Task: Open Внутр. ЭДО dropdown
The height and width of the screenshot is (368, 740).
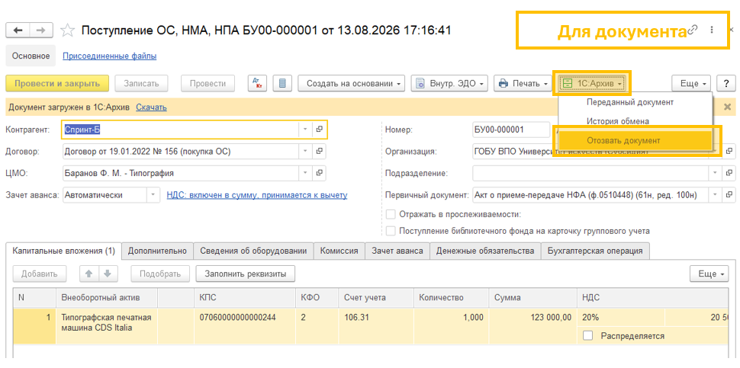Action: click(449, 83)
